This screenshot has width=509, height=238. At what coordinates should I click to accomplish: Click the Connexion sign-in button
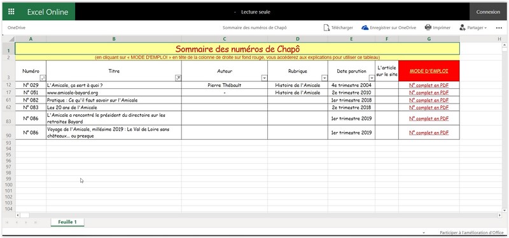488,12
